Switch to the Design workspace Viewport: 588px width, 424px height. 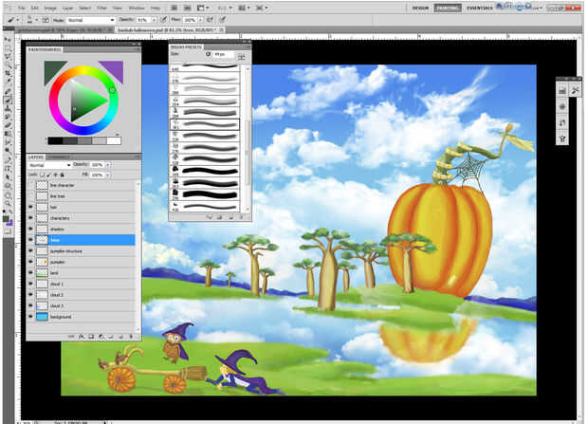tap(420, 8)
